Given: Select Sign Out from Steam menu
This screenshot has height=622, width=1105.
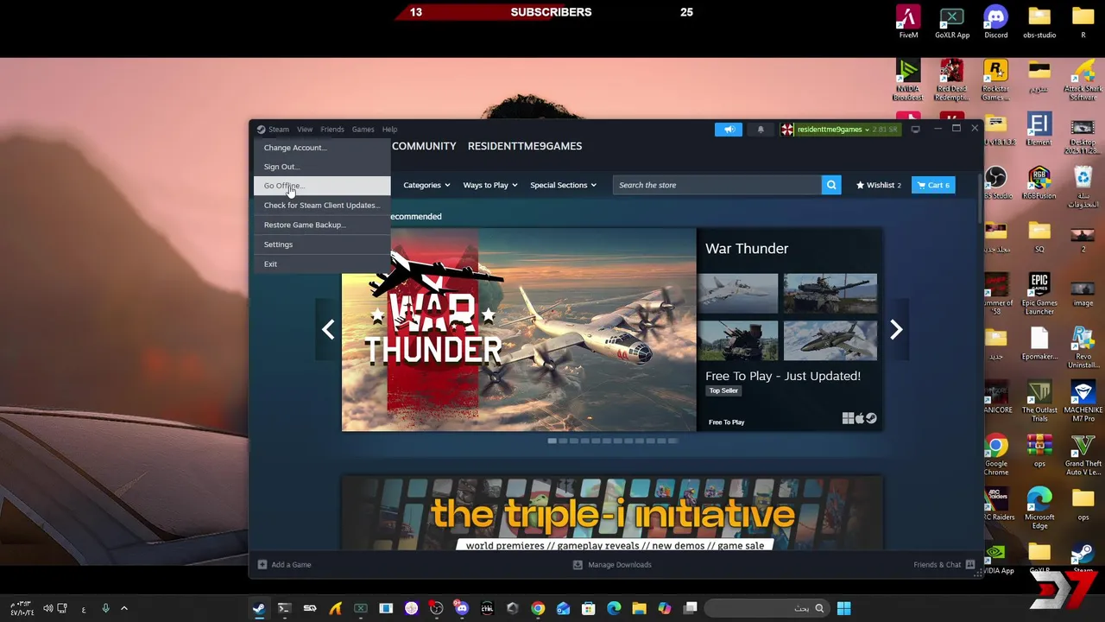Looking at the screenshot, I should click(x=322, y=167).
